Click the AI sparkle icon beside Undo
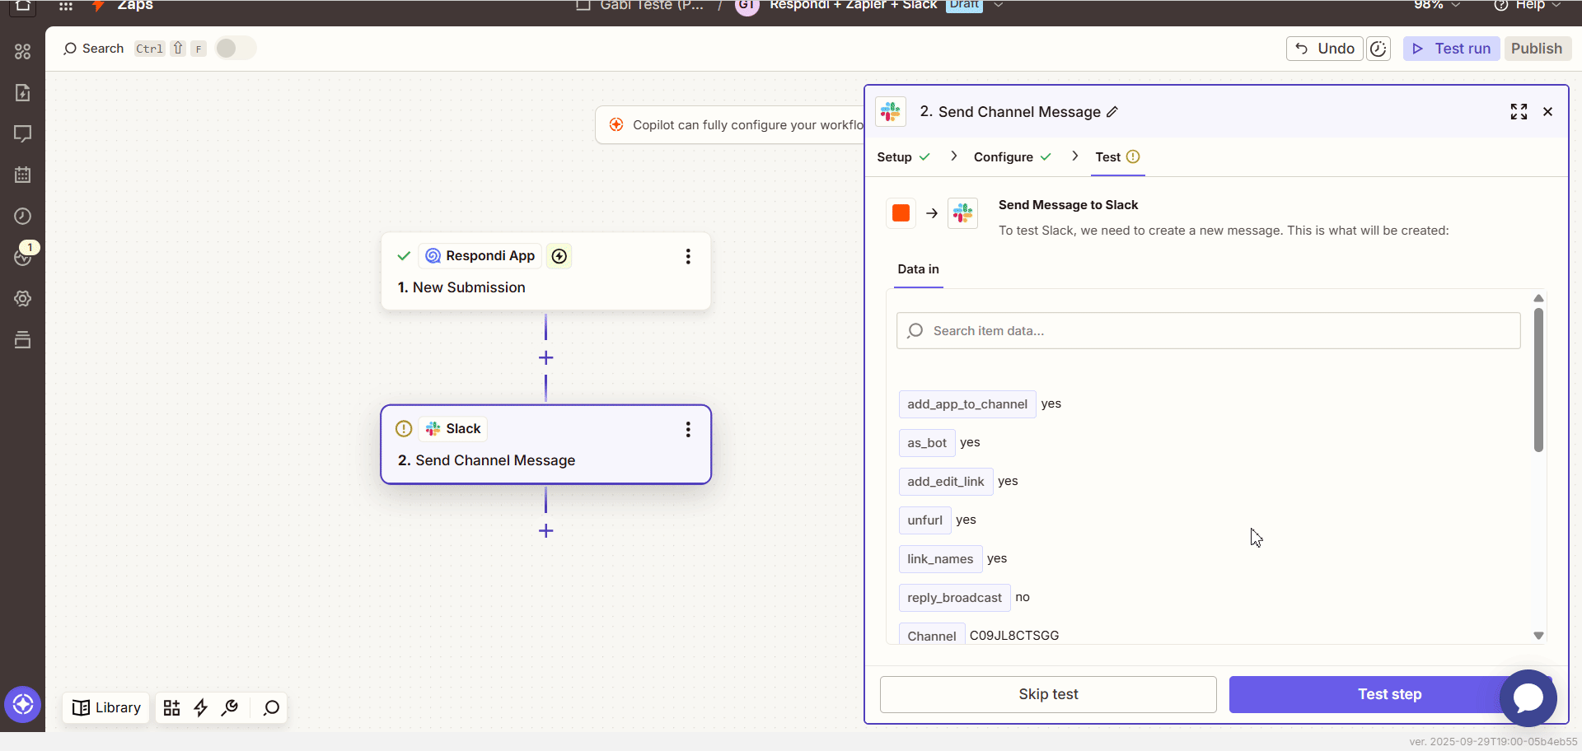This screenshot has width=1582, height=751. pos(1378,49)
